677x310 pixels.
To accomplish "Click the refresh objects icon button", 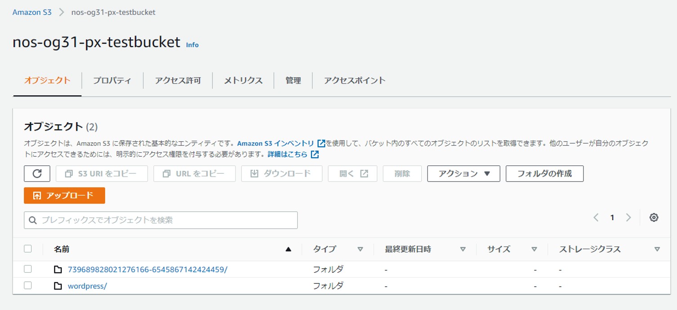I will click(x=37, y=173).
